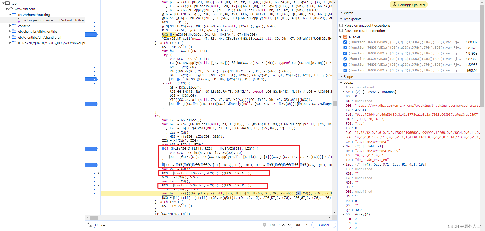Click the CZG value 472814

click(x=361, y=110)
